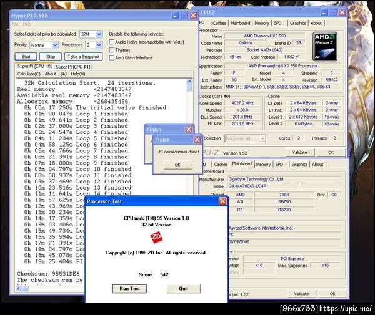Click the HT Link value 2013.6 MHz
375x315 pixels.
(x=242, y=124)
